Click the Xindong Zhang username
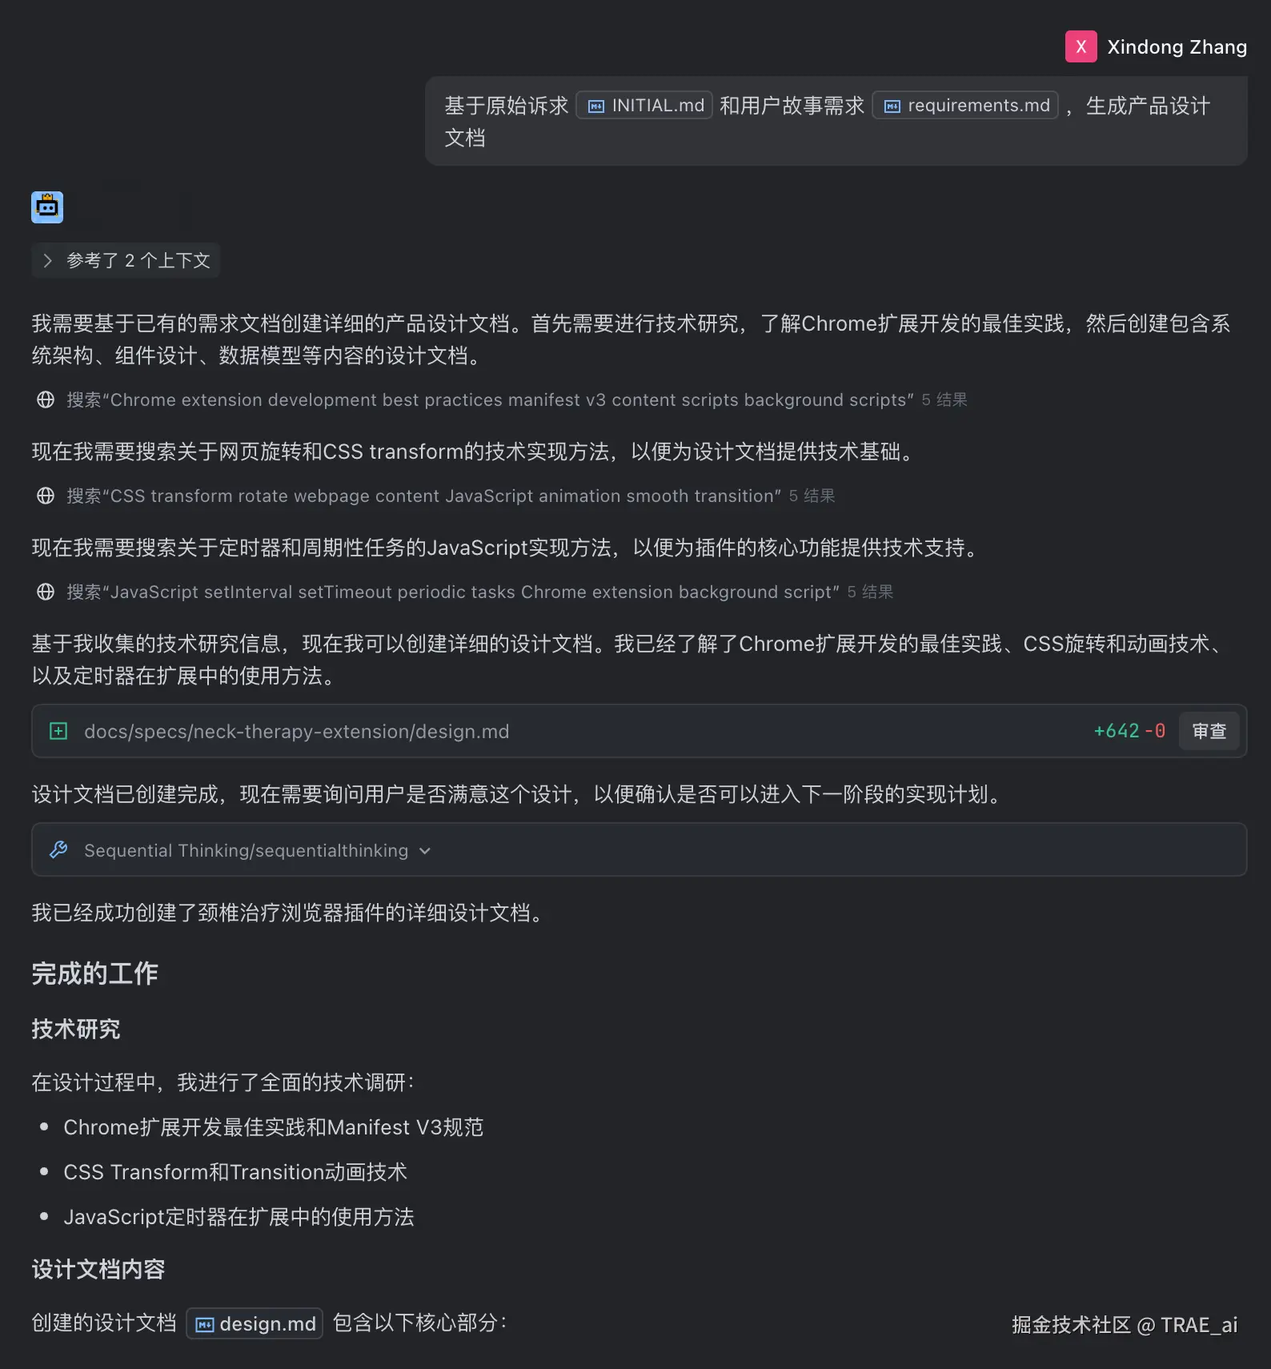 click(x=1177, y=47)
